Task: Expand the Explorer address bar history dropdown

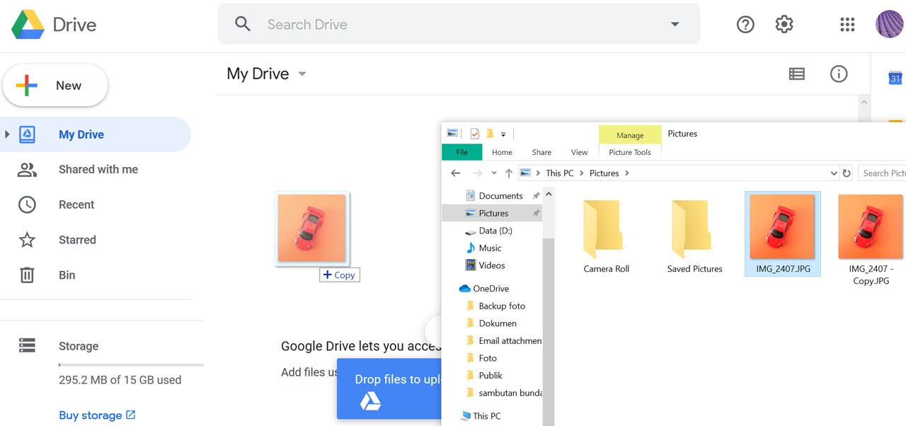Action: click(x=833, y=173)
